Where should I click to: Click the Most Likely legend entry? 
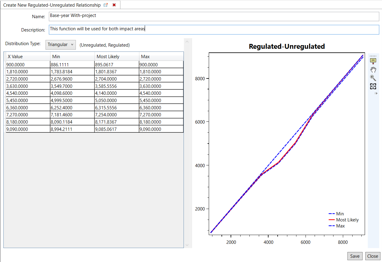coord(344,220)
